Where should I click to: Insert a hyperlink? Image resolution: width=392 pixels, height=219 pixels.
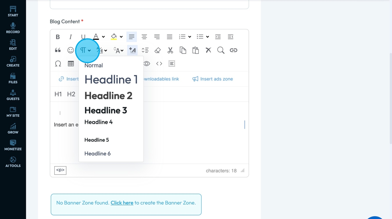[233, 50]
